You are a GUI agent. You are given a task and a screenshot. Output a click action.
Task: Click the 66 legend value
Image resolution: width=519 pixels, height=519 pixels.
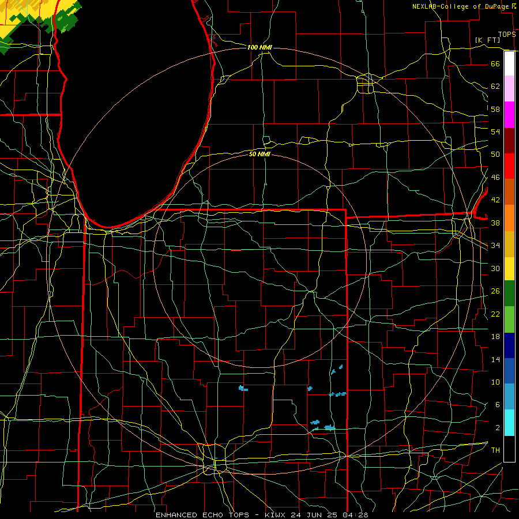click(495, 63)
